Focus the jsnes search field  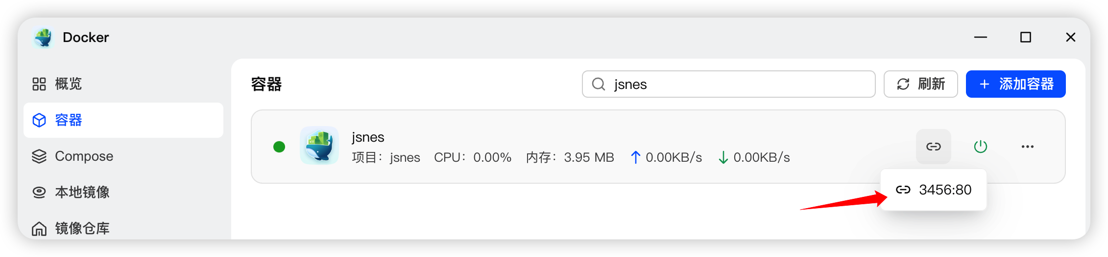pos(735,84)
